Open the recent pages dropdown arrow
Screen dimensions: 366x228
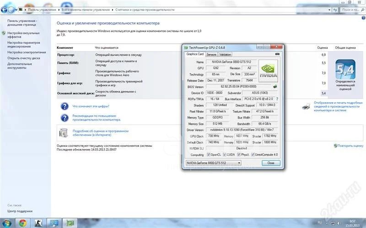click(16, 10)
